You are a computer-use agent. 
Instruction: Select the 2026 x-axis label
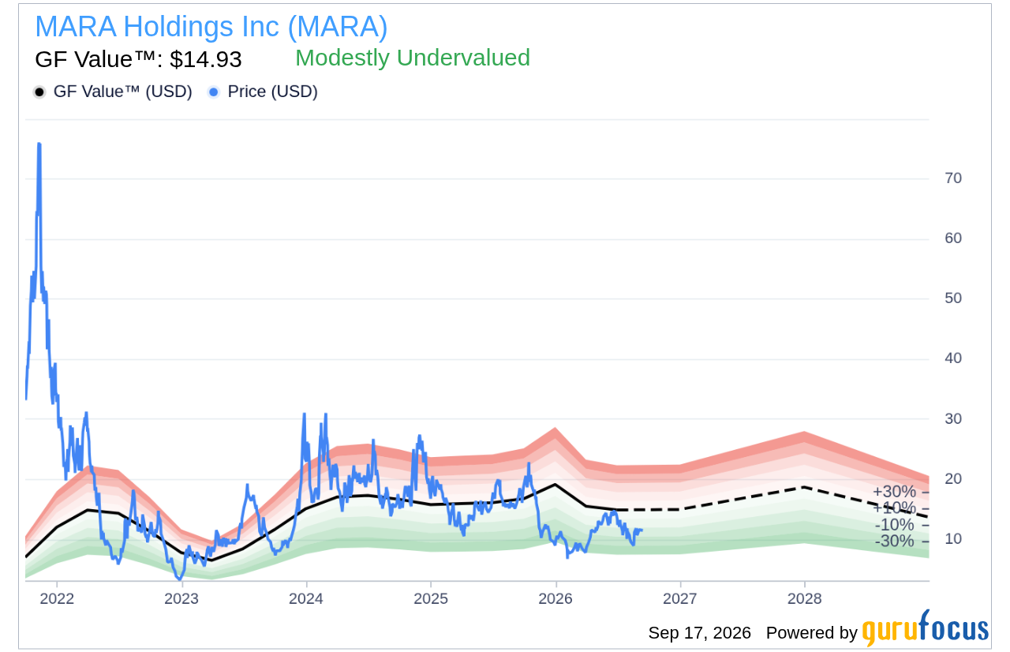click(x=555, y=598)
